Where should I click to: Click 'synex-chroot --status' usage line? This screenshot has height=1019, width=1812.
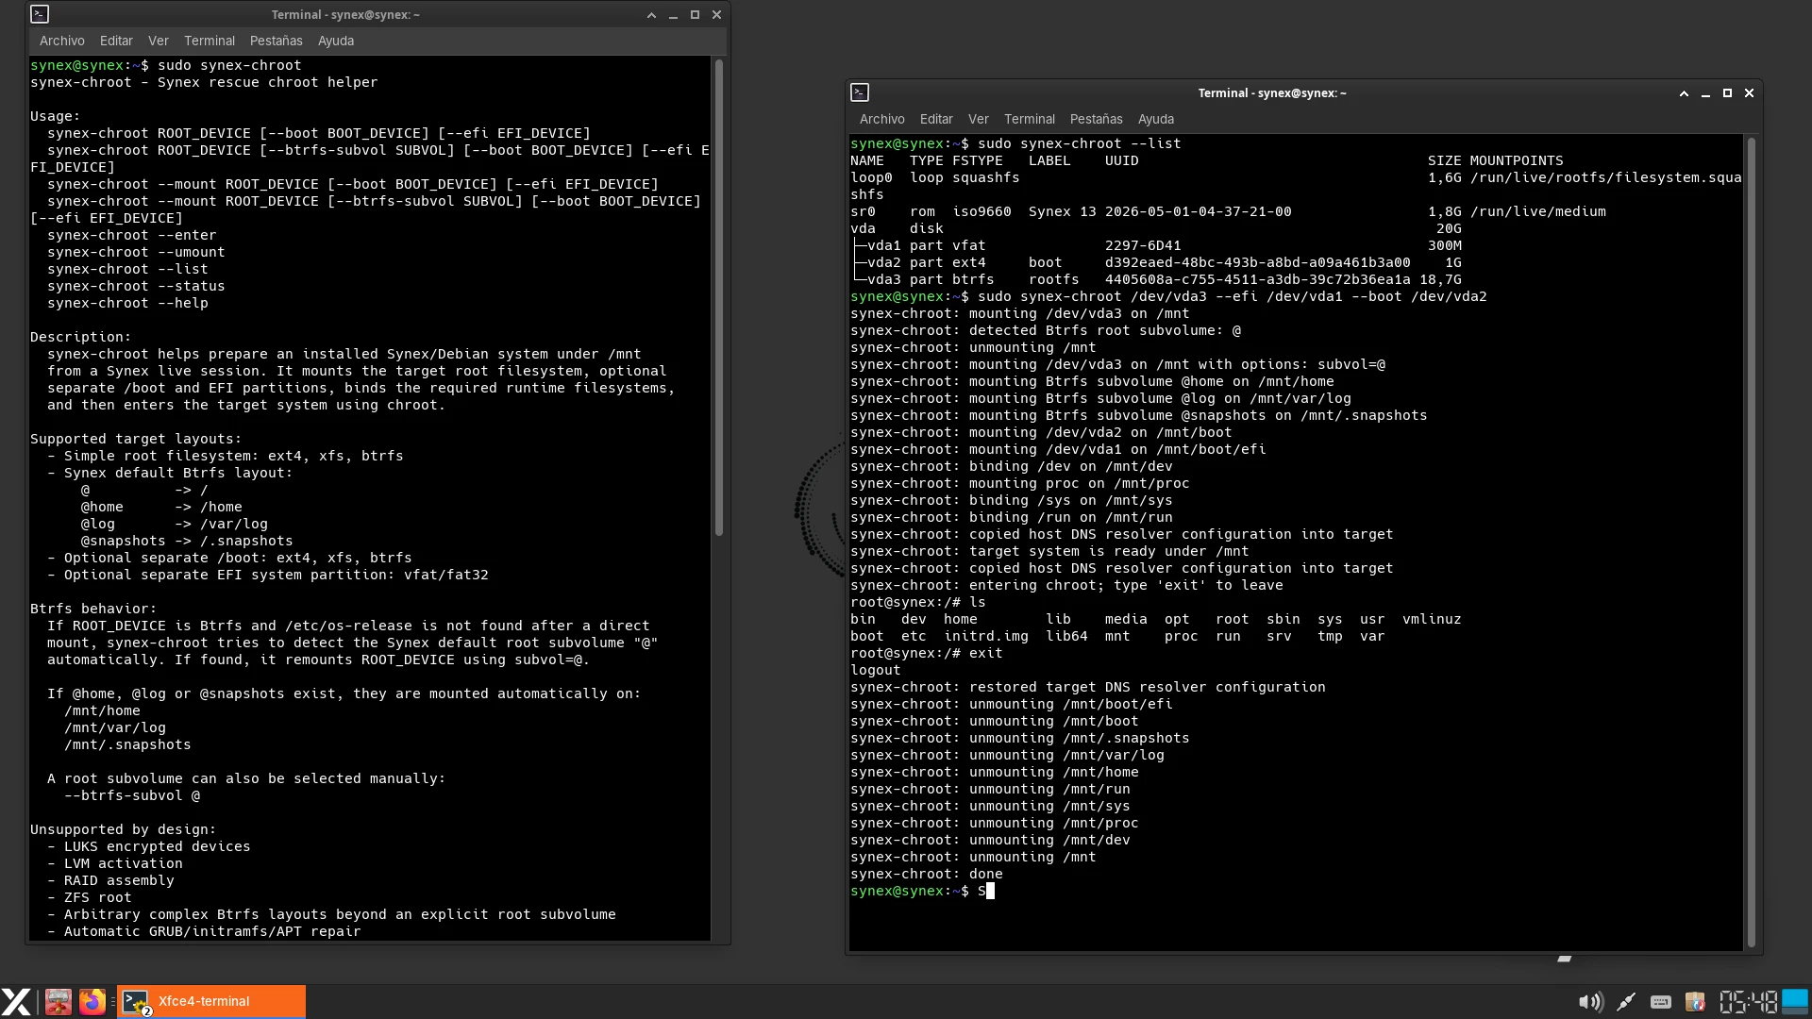(x=136, y=286)
